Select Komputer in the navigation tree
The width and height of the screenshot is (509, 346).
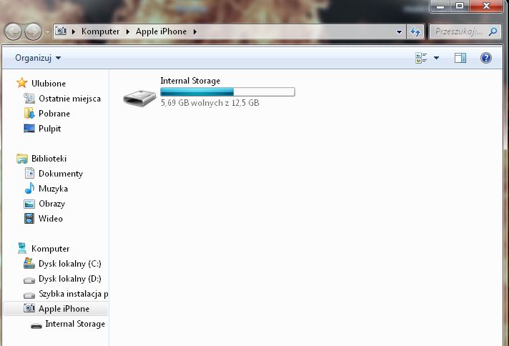50,249
